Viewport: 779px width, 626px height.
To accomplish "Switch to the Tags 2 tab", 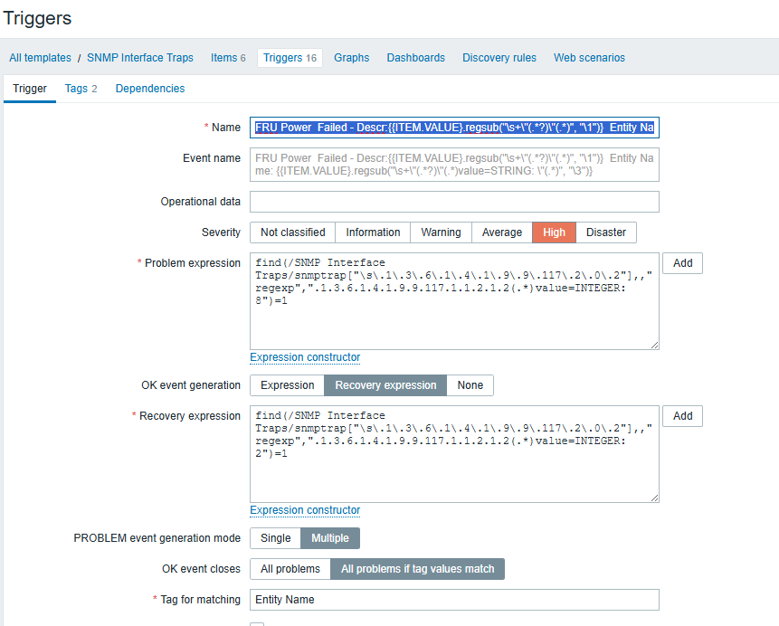I will pyautogui.click(x=81, y=89).
